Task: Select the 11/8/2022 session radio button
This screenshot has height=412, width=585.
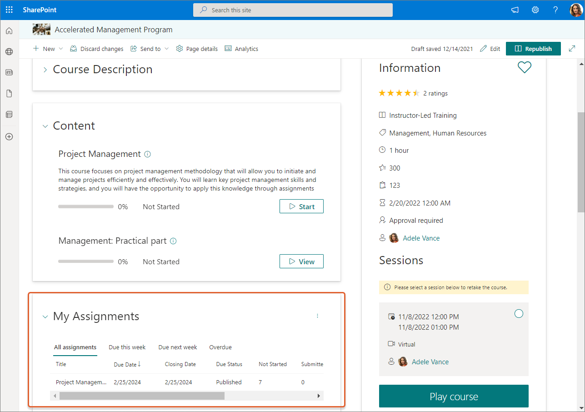Action: coord(519,314)
